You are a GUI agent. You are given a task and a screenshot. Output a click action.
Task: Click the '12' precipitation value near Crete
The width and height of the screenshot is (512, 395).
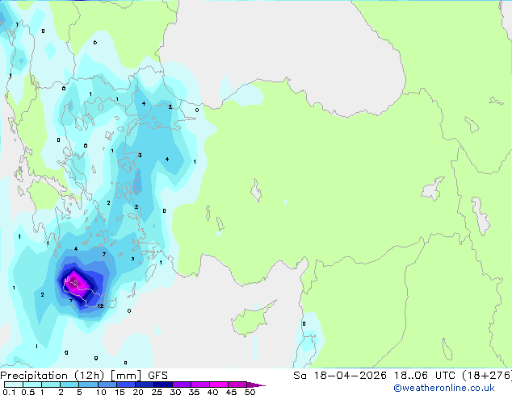pyautogui.click(x=100, y=306)
